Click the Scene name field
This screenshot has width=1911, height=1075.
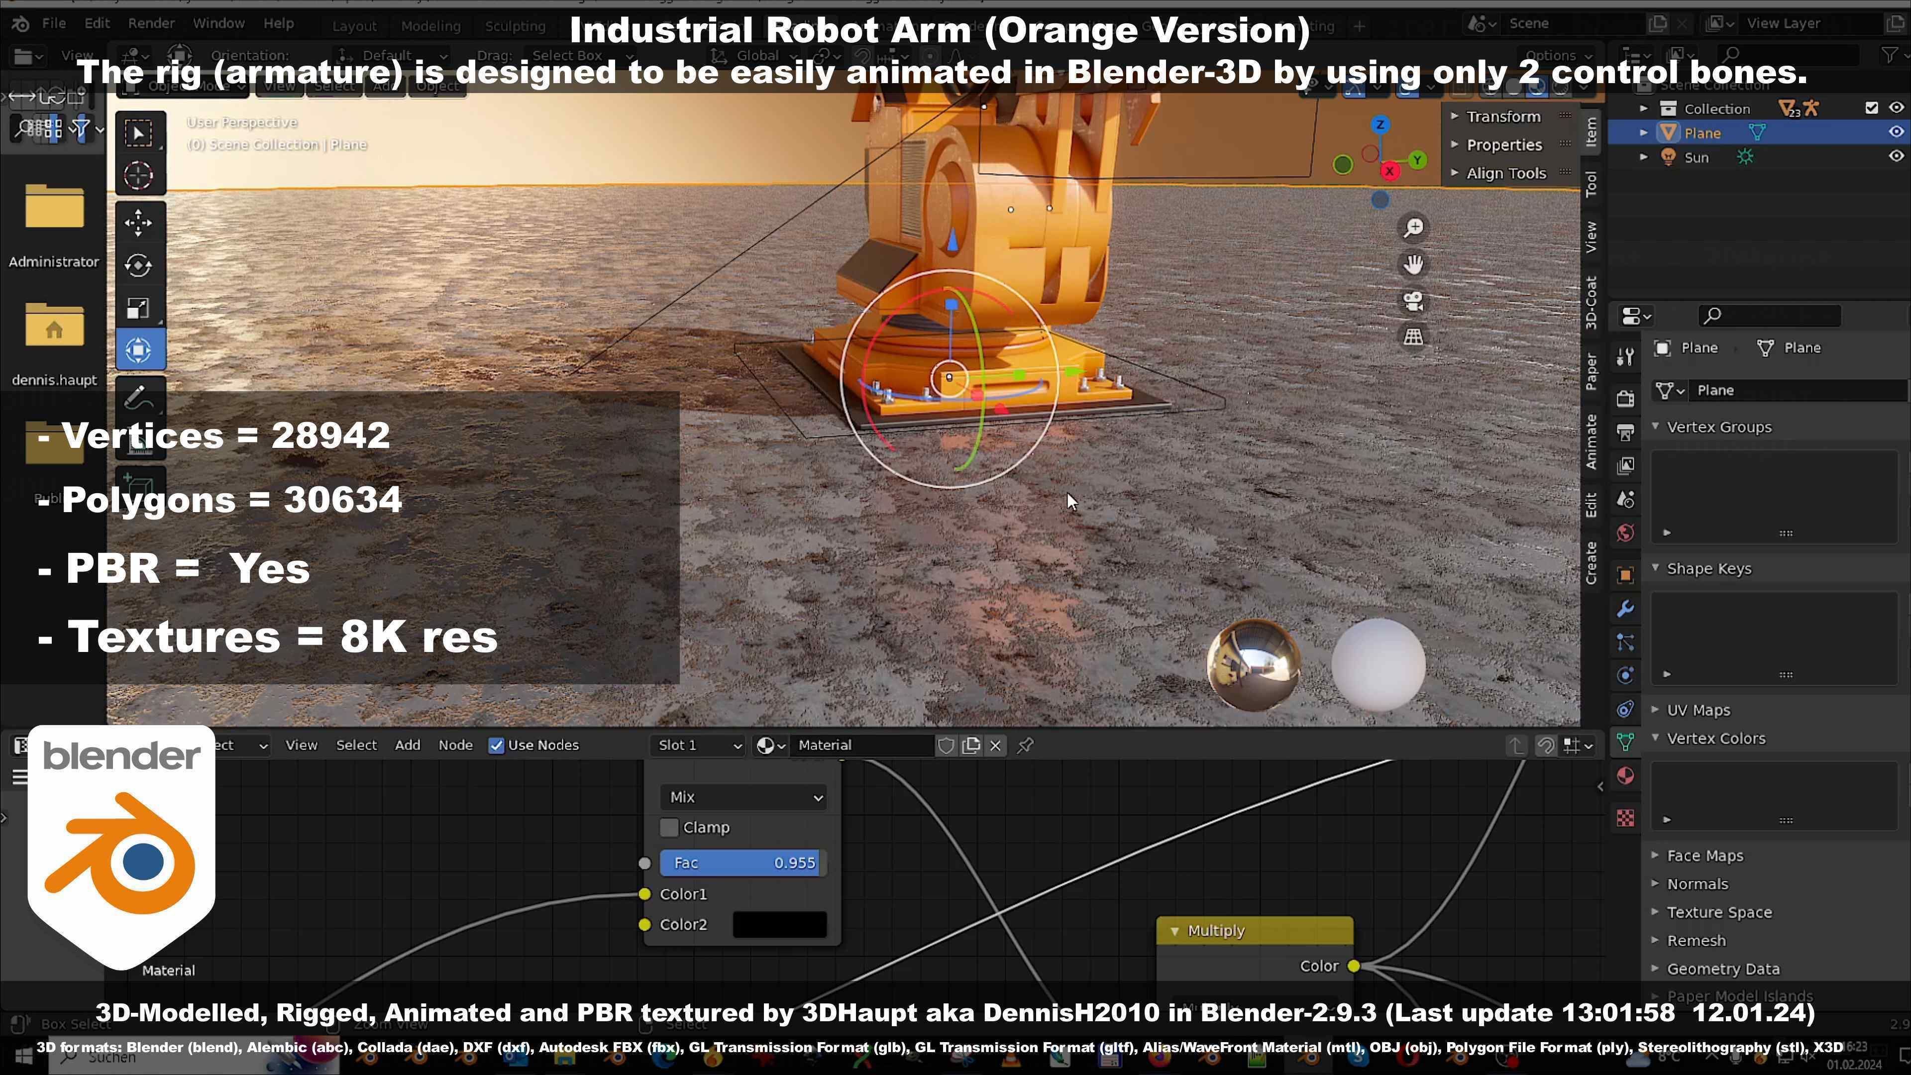(x=1571, y=23)
